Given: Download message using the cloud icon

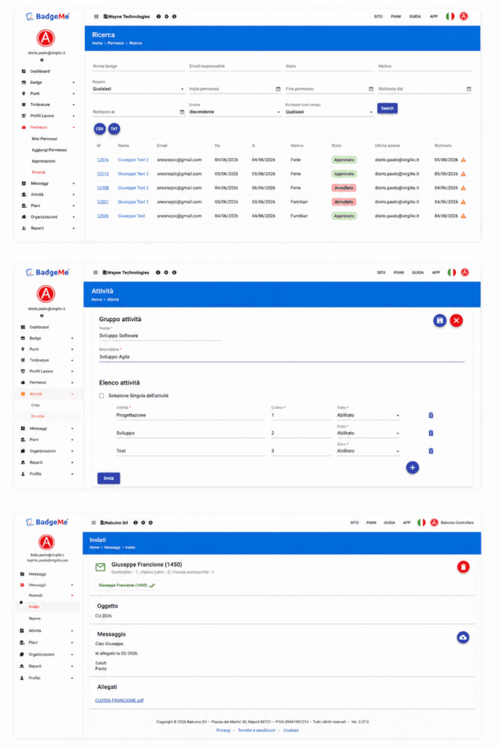Looking at the screenshot, I should [462, 637].
